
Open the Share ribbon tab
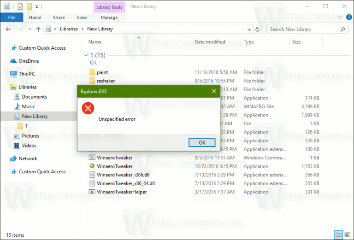click(59, 18)
